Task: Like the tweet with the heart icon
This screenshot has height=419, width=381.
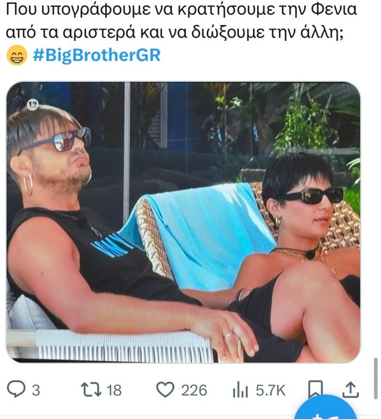Action: [165, 390]
